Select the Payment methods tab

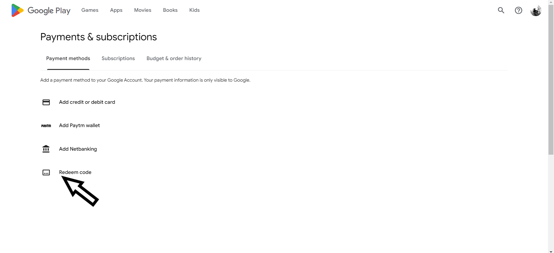click(68, 58)
